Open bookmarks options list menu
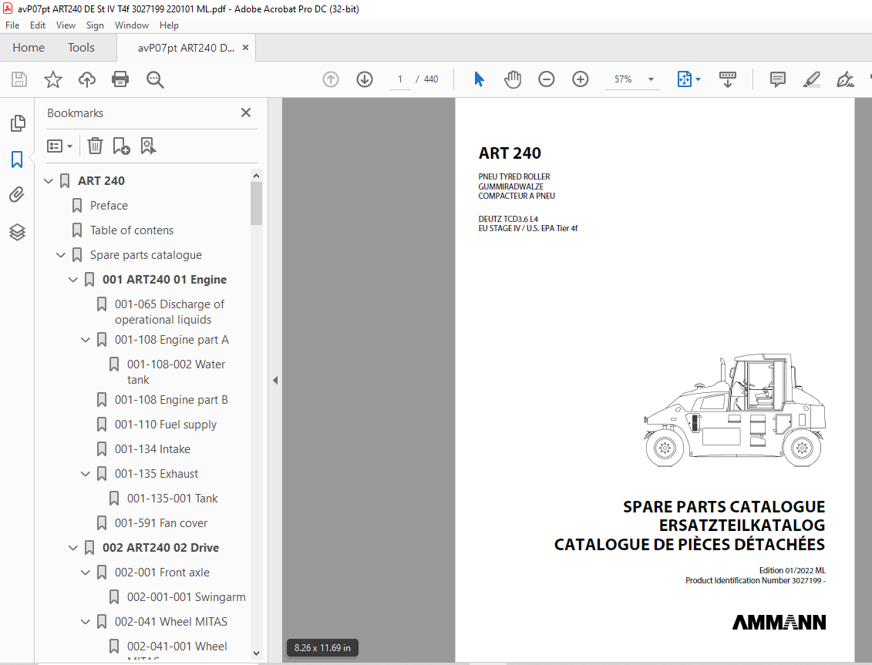This screenshot has width=872, height=665. point(59,146)
